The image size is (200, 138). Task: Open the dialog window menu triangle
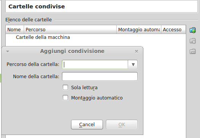coord(8,51)
